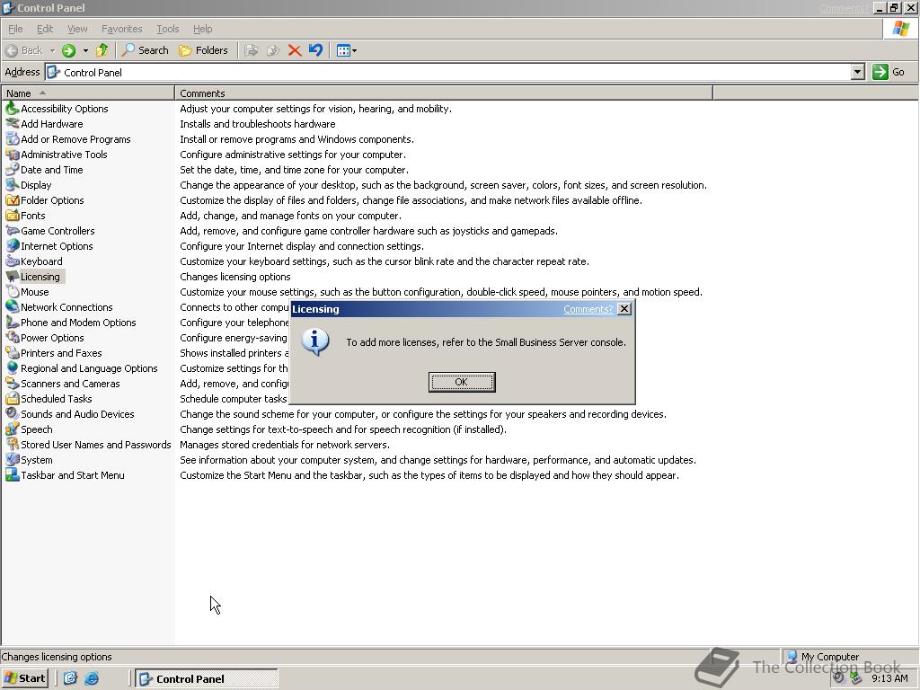This screenshot has height=690, width=920.
Task: Click the Copy To toolbar icon
Action: click(273, 50)
